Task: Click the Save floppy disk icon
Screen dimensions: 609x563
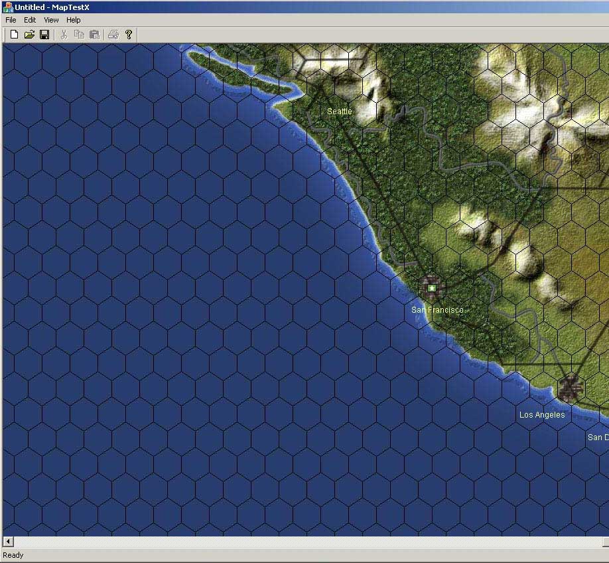Action: (44, 35)
